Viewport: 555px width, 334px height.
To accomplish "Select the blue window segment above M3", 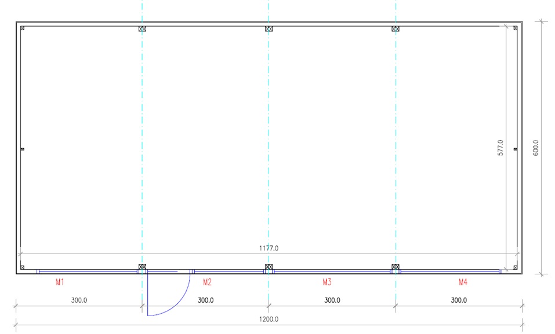I will [x=332, y=271].
